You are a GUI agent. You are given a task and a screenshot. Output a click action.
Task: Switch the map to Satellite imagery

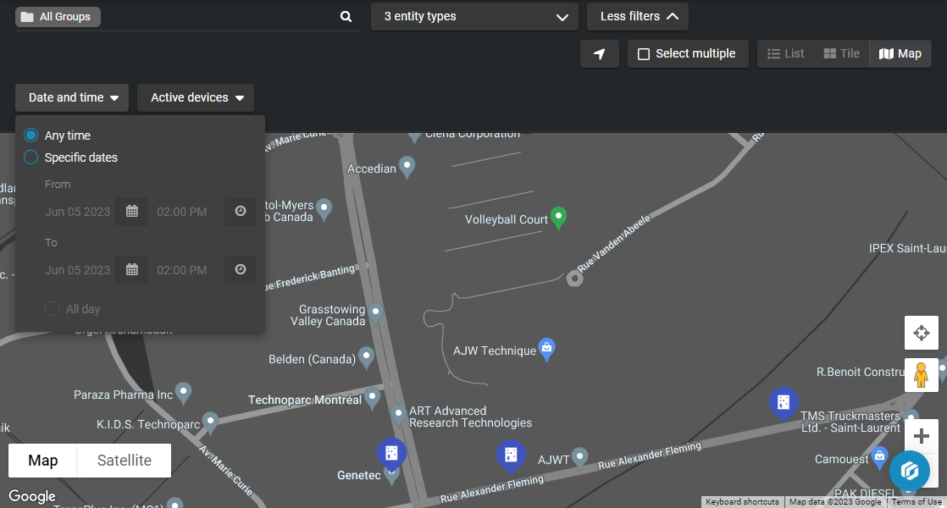click(x=125, y=461)
